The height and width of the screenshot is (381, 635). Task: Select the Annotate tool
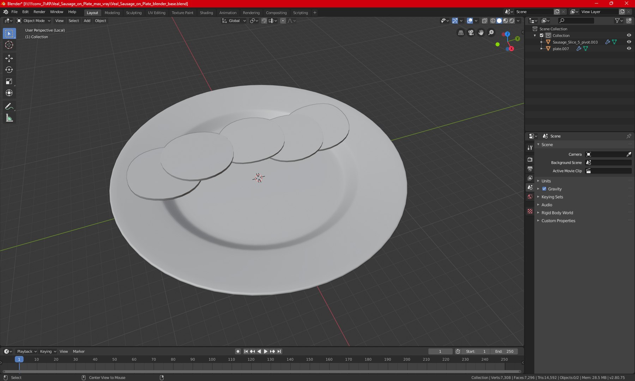tap(9, 107)
